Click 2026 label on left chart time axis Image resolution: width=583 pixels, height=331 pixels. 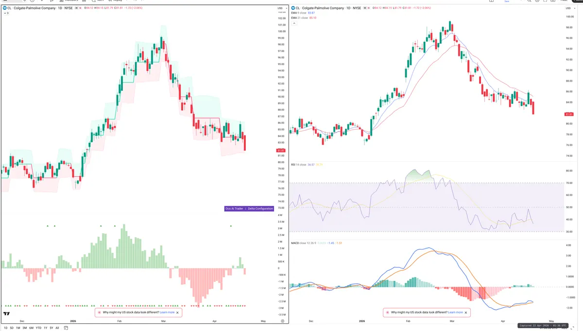click(73, 321)
